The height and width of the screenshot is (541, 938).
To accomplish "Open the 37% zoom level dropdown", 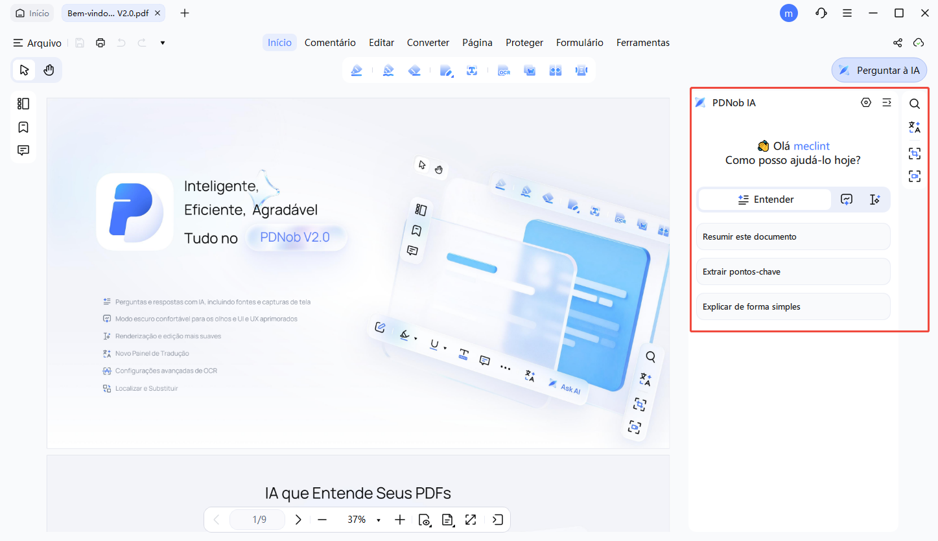I will [x=378, y=519].
